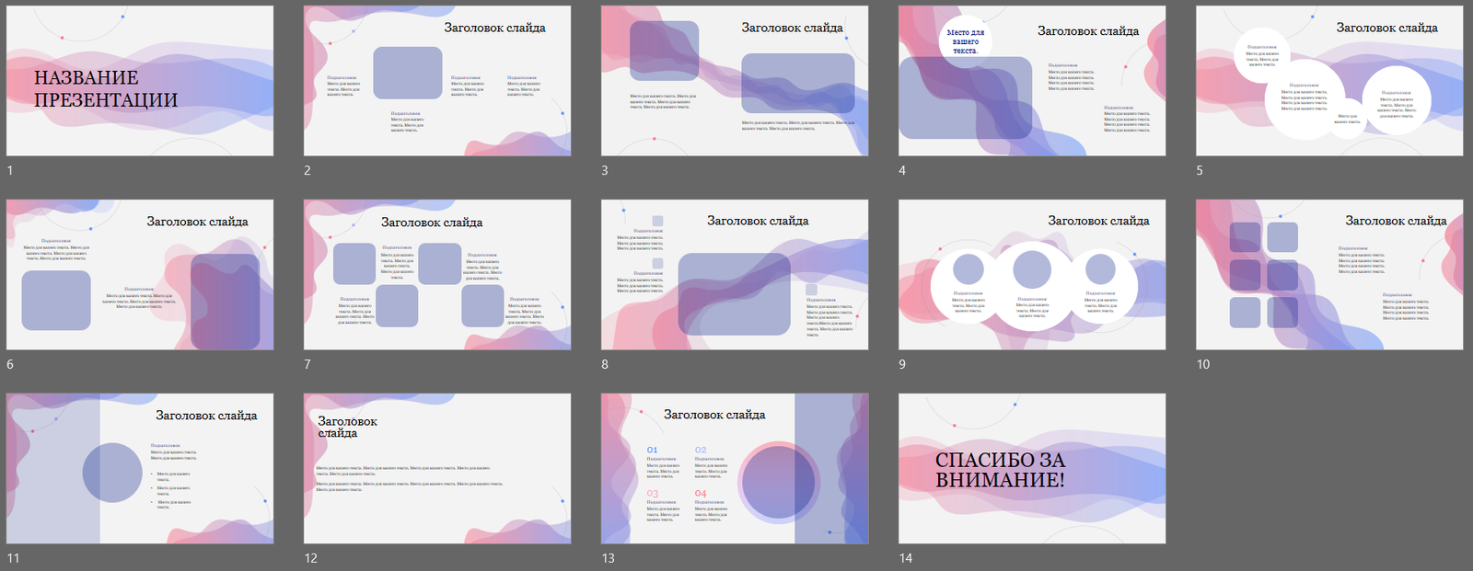1473x571 pixels.
Task: Click the gradient circle on slide 13
Action: point(778,482)
